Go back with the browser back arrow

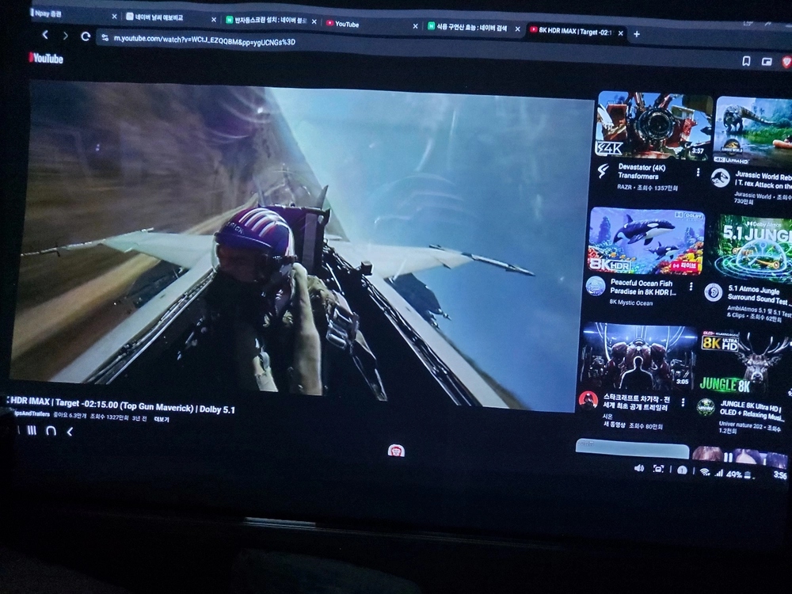(45, 34)
